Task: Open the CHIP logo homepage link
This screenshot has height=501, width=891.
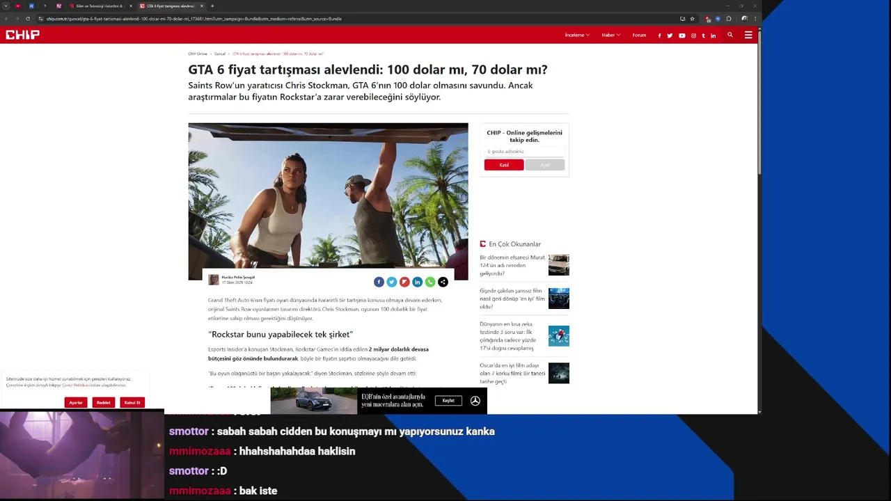Action: 22,35
